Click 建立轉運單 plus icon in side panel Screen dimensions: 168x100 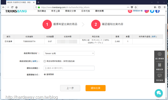pos(160,54)
